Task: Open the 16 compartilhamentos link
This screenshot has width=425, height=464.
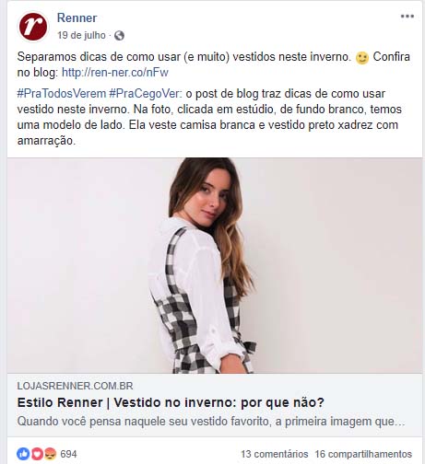Action: click(x=363, y=454)
